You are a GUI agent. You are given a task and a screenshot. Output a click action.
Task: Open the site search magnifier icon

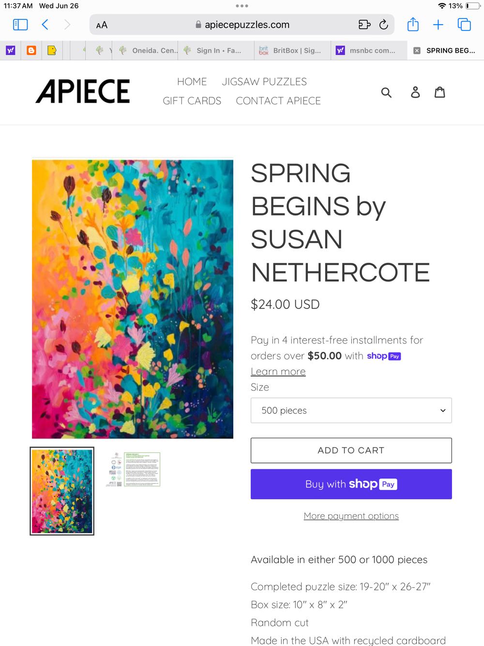[386, 92]
